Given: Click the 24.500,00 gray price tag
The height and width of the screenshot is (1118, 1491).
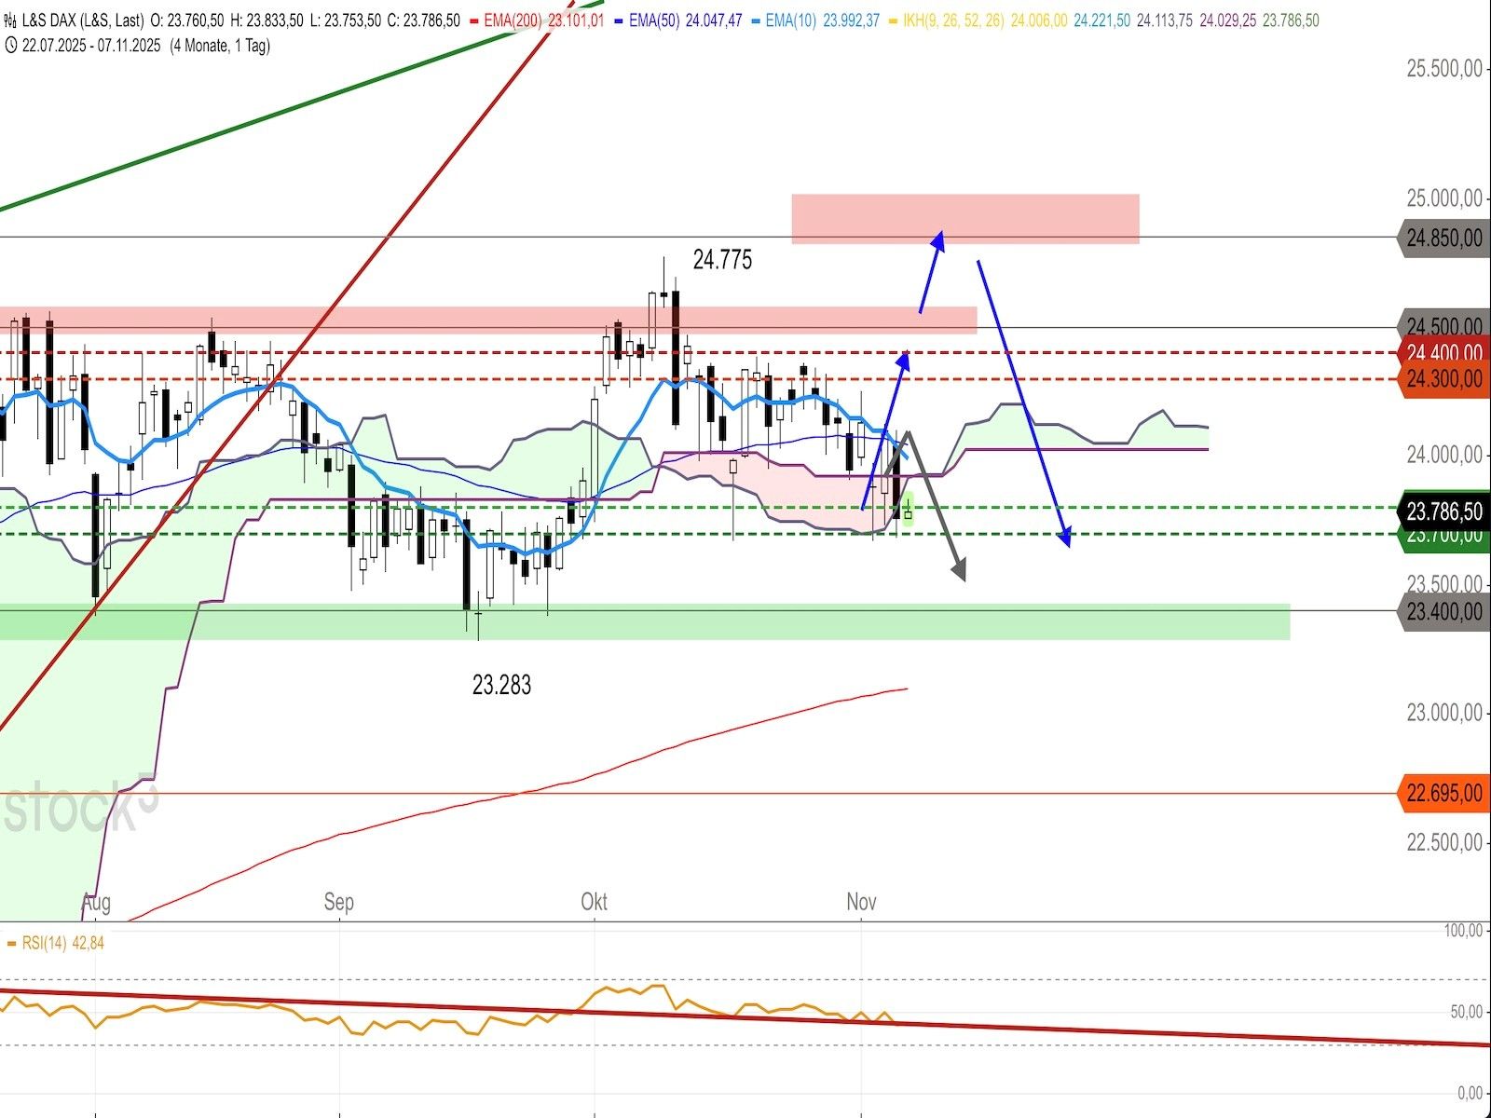Looking at the screenshot, I should 1443,326.
